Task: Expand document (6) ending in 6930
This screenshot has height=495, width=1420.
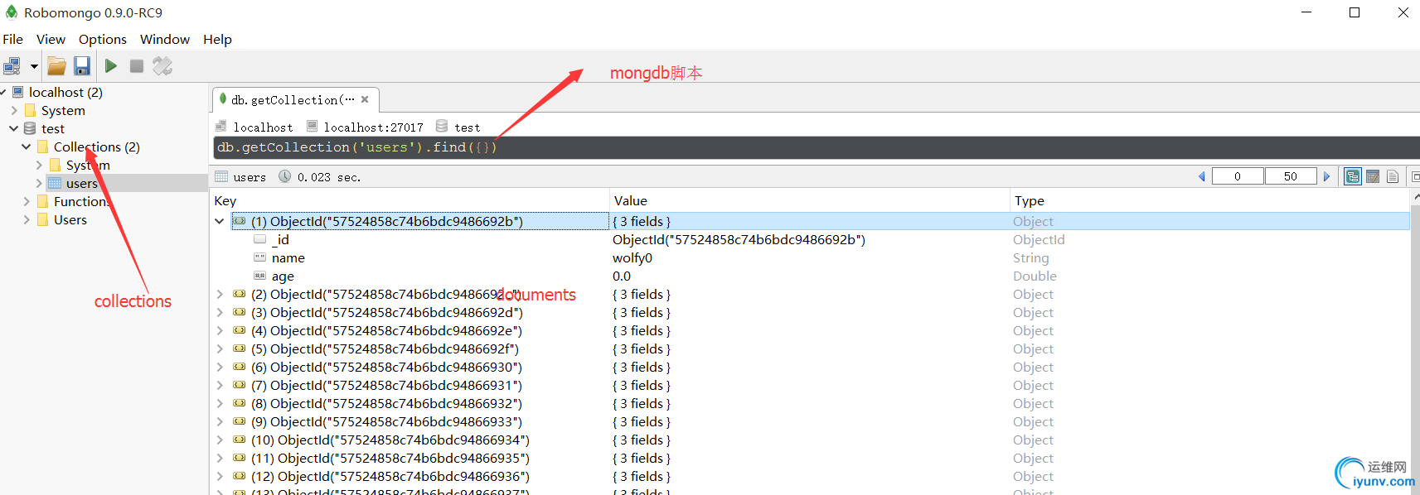Action: pos(220,367)
